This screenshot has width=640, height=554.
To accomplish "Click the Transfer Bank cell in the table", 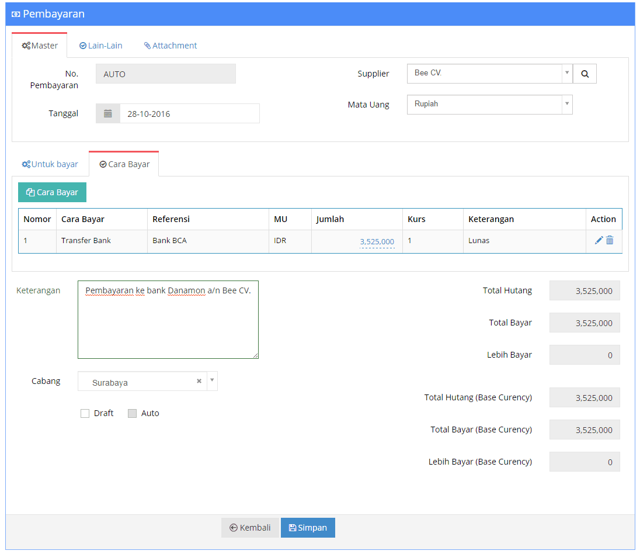I will (x=102, y=241).
